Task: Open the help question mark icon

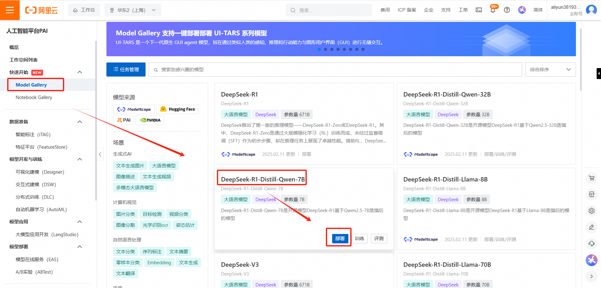Action: pyautogui.click(x=507, y=10)
